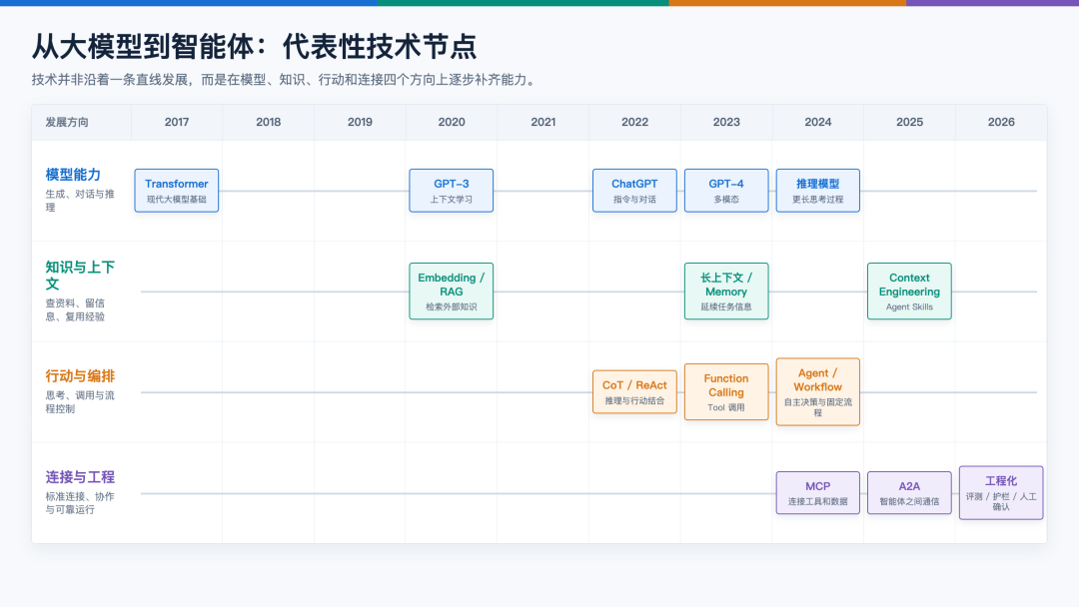Click the Agent / Workflow card

pyautogui.click(x=817, y=391)
